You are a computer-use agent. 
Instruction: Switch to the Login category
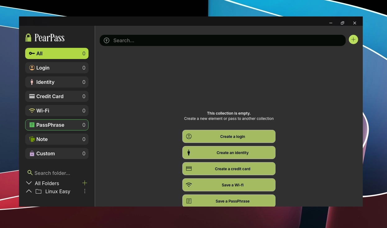tap(57, 68)
